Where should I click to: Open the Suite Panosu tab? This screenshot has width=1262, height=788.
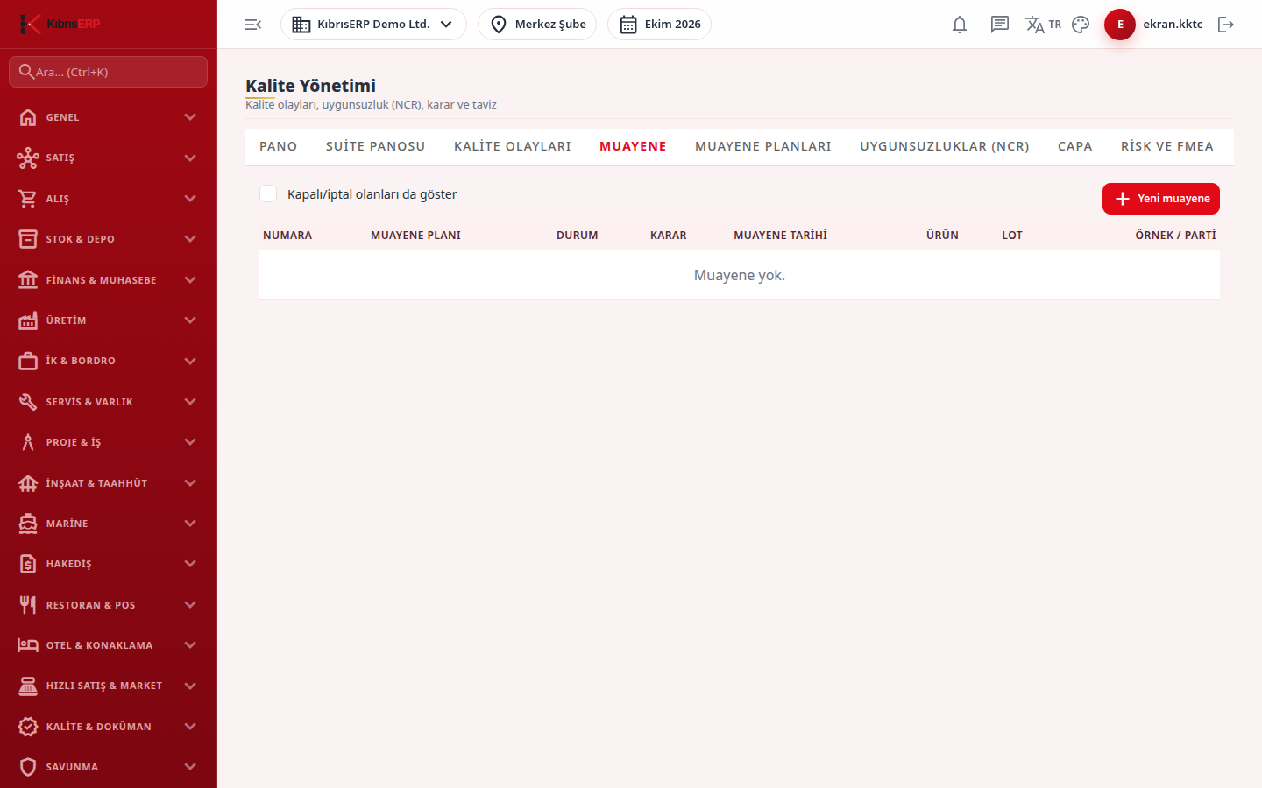tap(376, 146)
